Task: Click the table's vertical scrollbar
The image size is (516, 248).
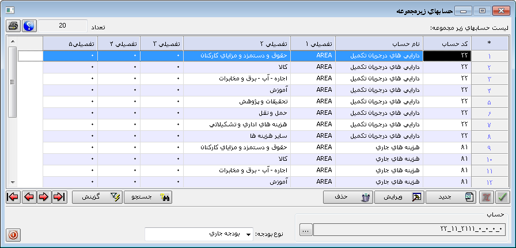Action: coord(12,115)
